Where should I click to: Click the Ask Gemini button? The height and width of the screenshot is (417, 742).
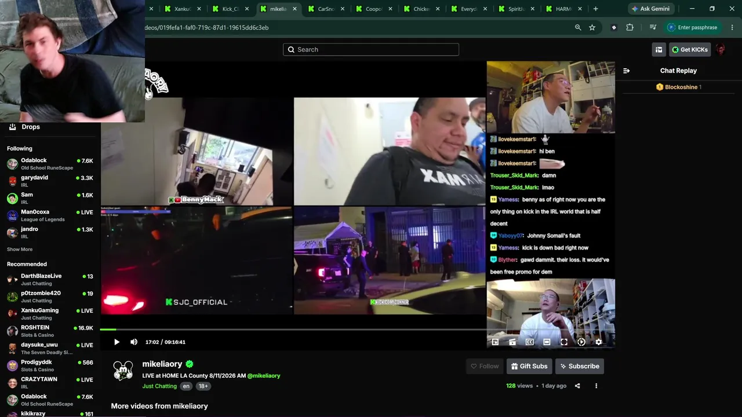(651, 9)
